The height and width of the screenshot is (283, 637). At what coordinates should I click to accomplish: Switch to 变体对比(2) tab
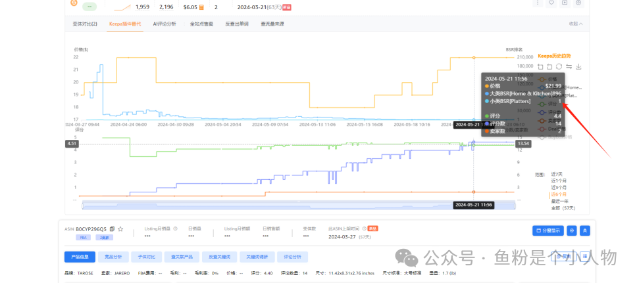(x=85, y=24)
